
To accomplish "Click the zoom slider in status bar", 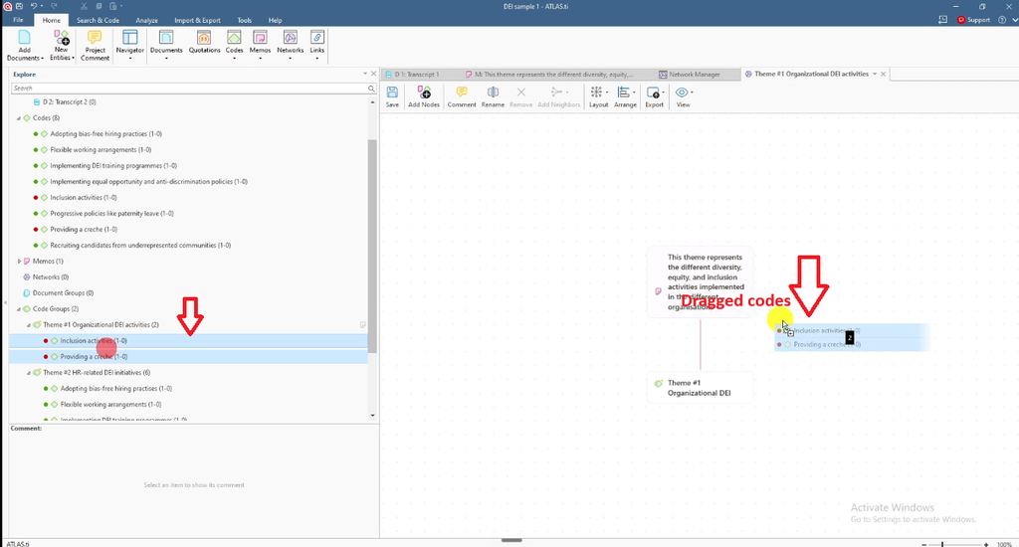I will tap(942, 544).
